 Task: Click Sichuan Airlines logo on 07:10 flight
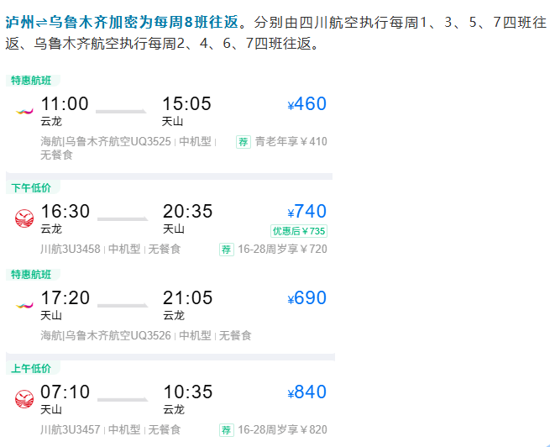(24, 399)
